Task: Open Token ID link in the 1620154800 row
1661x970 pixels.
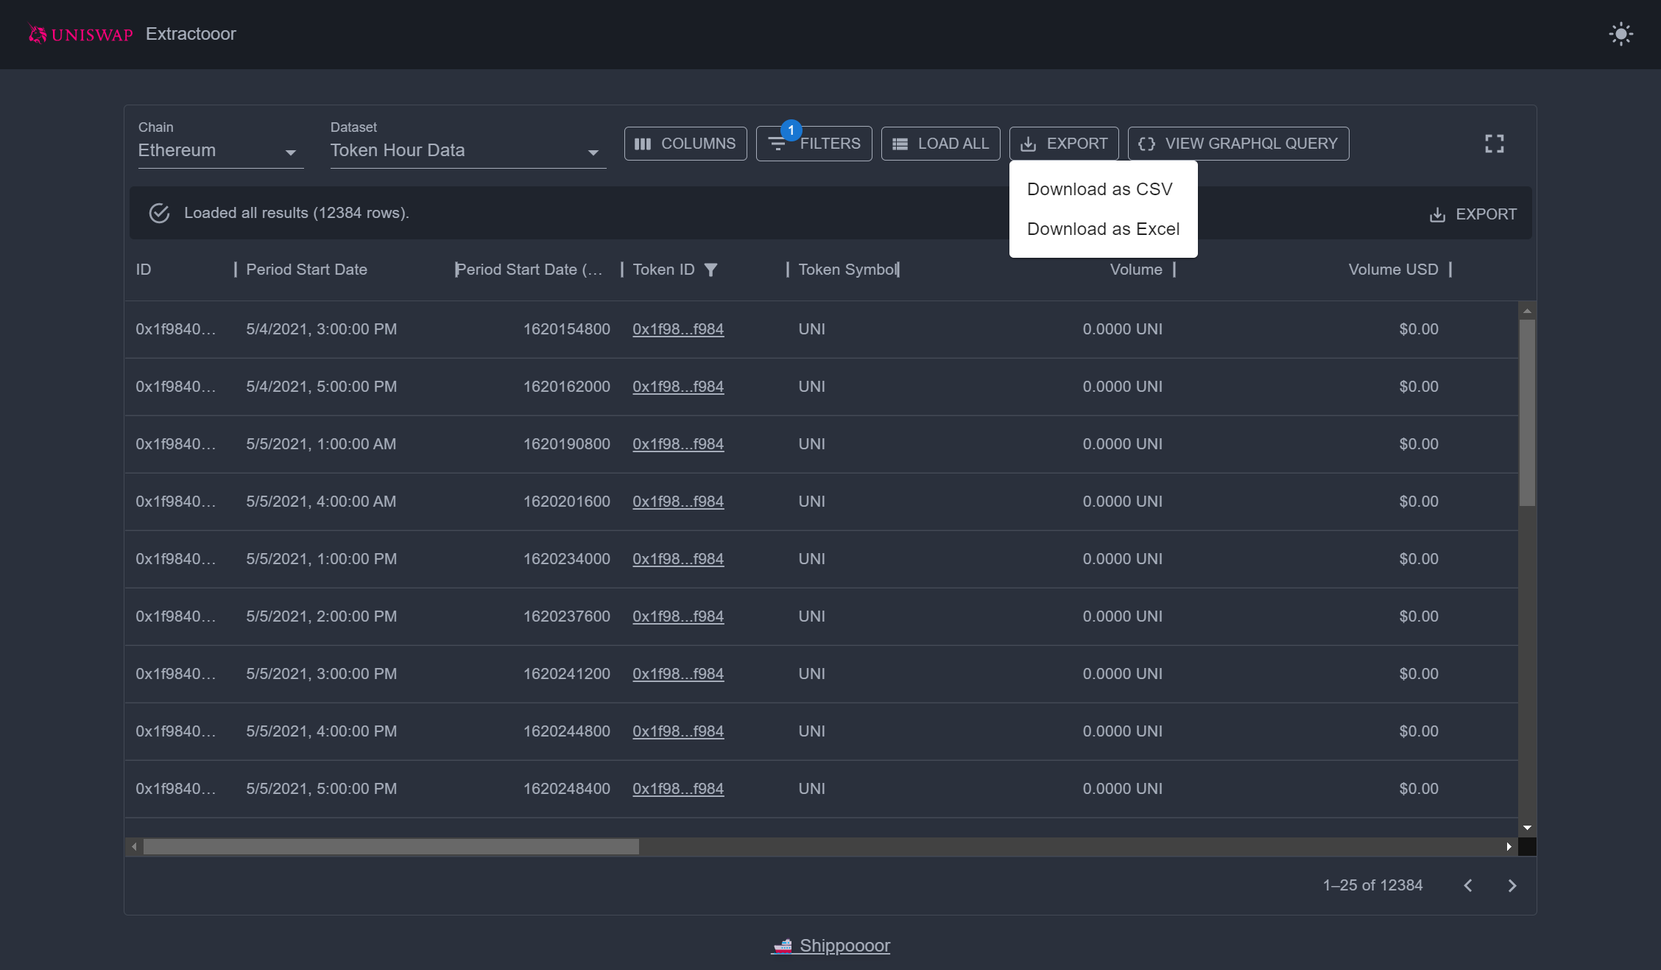Action: [678, 329]
